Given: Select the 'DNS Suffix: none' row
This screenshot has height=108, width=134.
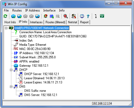Looking at the screenshot, I should pyautogui.click(x=35, y=91).
